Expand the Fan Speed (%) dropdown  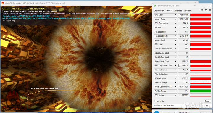[175, 32]
